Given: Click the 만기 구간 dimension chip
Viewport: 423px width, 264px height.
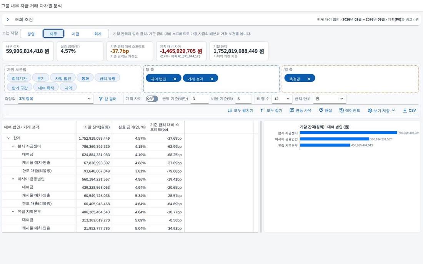Looking at the screenshot, I should (20, 88).
